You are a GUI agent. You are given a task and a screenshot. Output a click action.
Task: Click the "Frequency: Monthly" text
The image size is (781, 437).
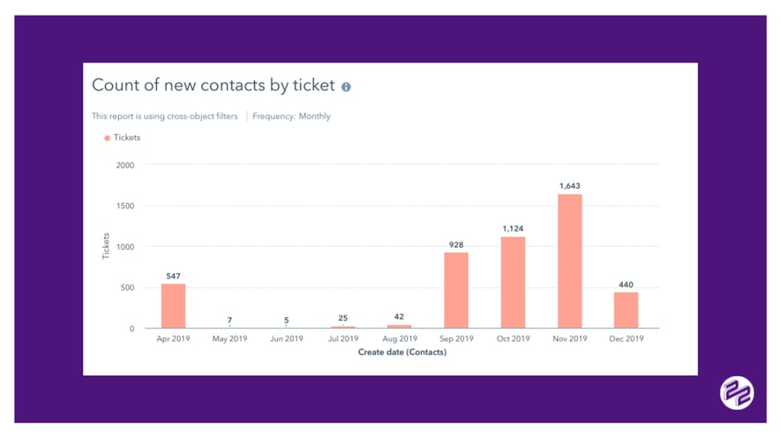(292, 116)
